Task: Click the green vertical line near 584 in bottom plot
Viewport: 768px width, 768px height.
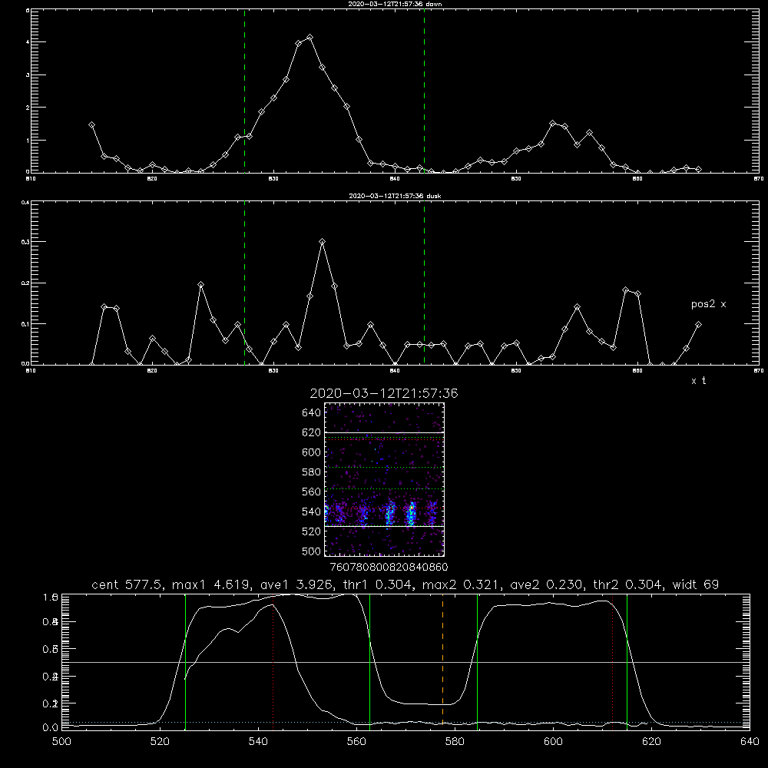Action: tap(477, 661)
